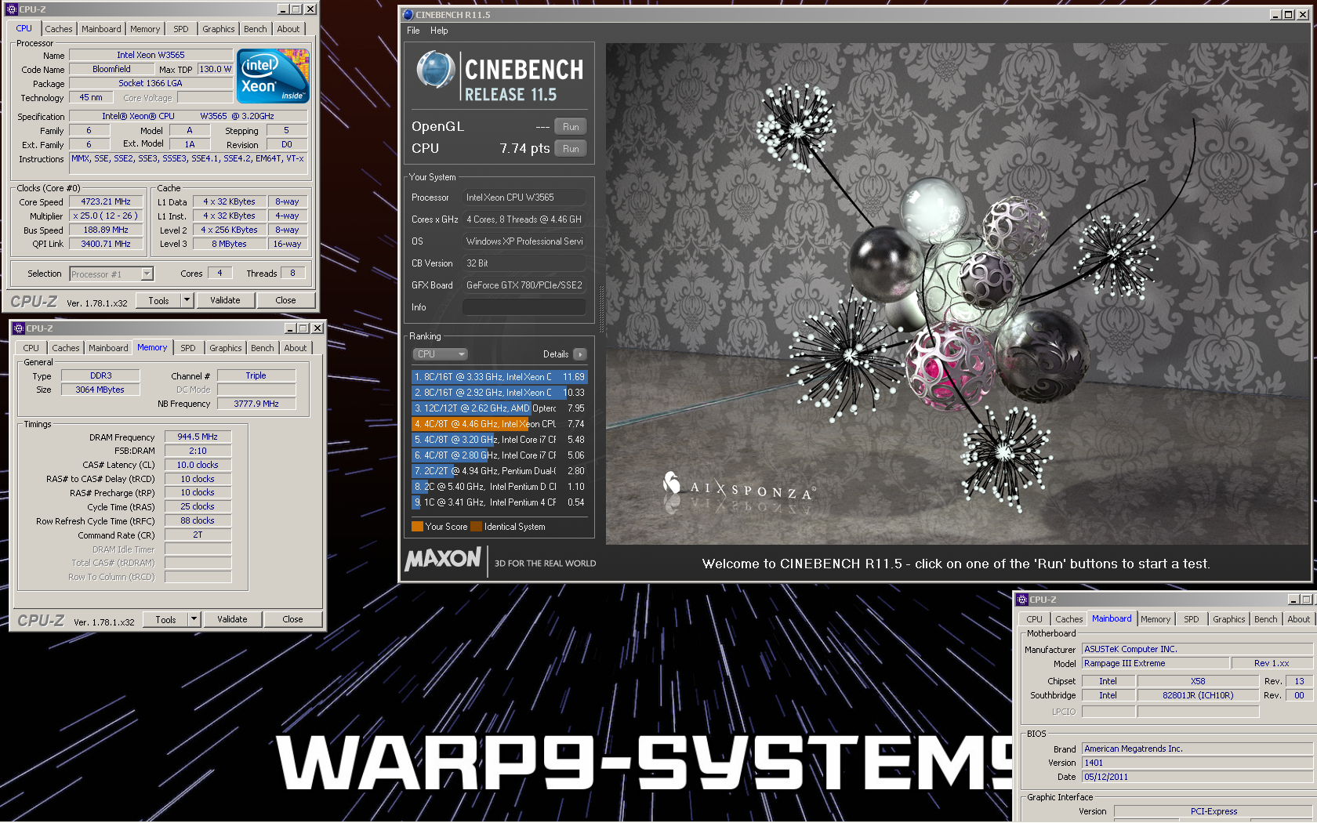Click the Cinebench globe logo icon

(436, 69)
